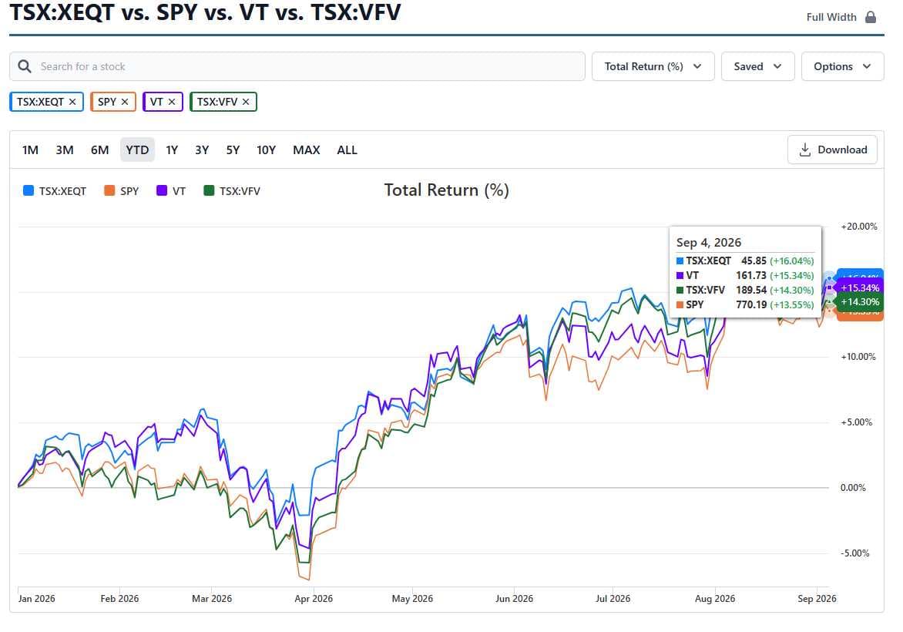Click the Full Width lock icon
Screen dimensions: 903x632
871,17
